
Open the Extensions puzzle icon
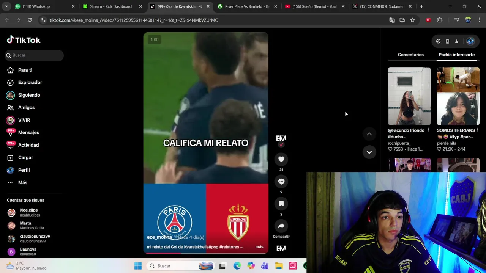pos(440,20)
